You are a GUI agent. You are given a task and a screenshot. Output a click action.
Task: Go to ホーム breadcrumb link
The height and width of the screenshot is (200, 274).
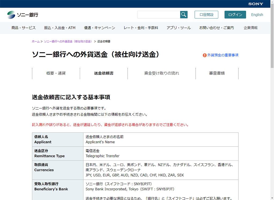(x=36, y=41)
